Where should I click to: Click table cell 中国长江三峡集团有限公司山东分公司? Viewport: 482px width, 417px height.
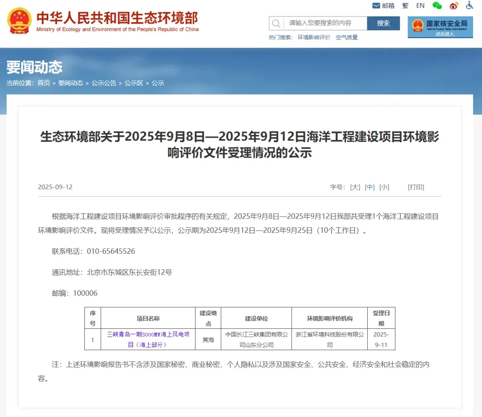pos(256,339)
